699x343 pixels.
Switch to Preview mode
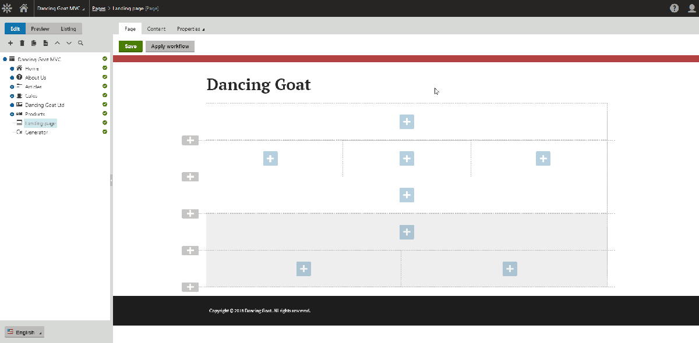tap(40, 28)
